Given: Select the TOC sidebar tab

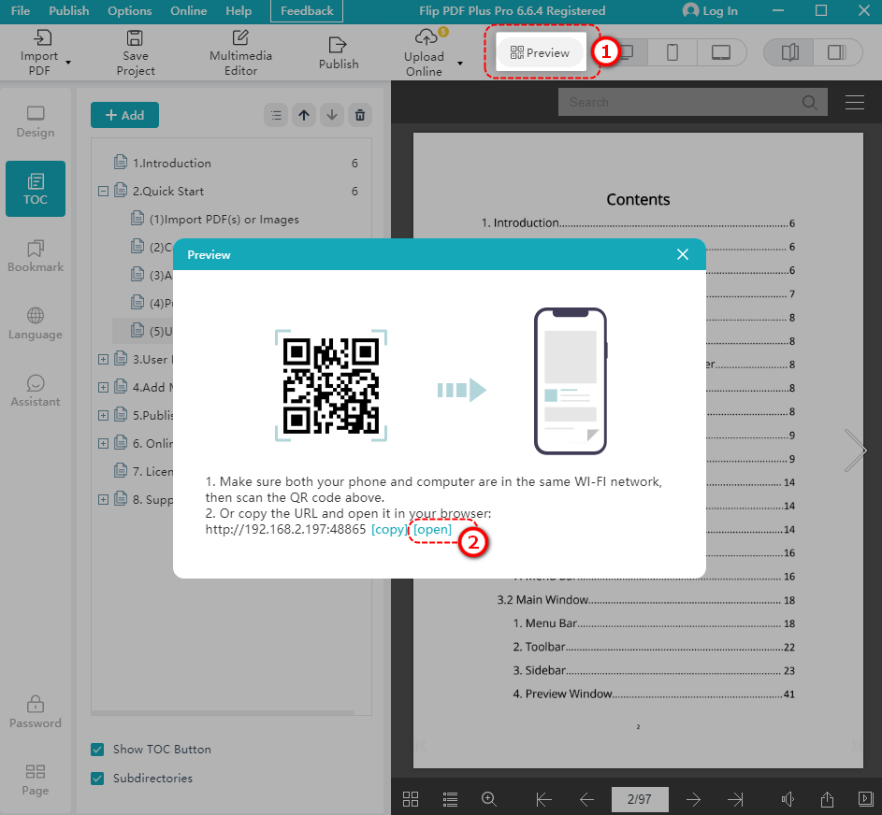Looking at the screenshot, I should click(36, 189).
